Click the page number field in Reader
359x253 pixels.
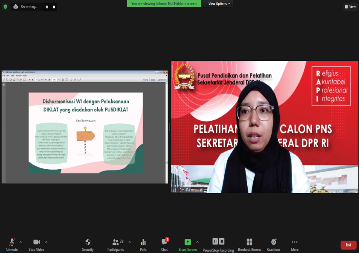(37, 80)
